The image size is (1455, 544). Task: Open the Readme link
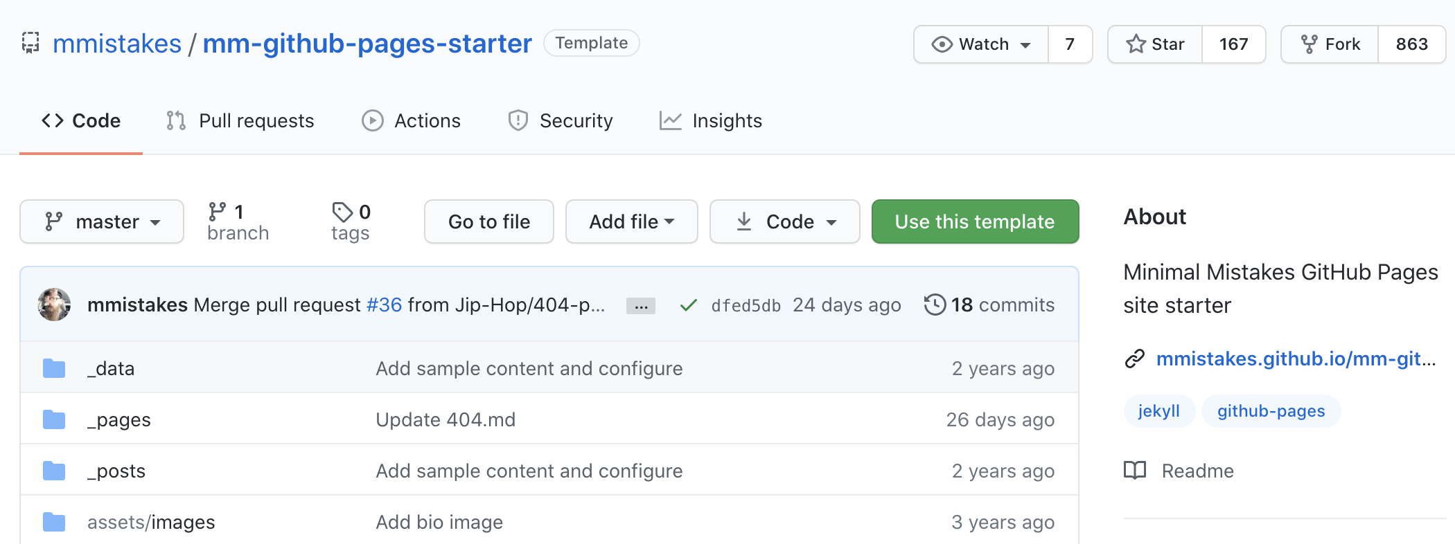(1197, 471)
